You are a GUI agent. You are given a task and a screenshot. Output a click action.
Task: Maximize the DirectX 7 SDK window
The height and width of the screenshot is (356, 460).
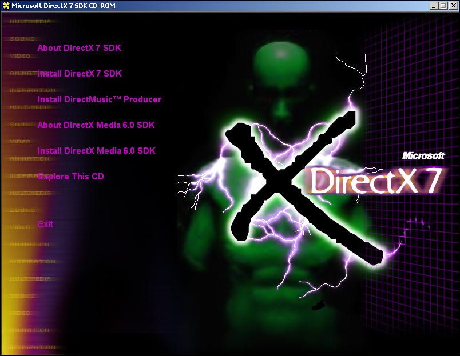[x=442, y=6]
